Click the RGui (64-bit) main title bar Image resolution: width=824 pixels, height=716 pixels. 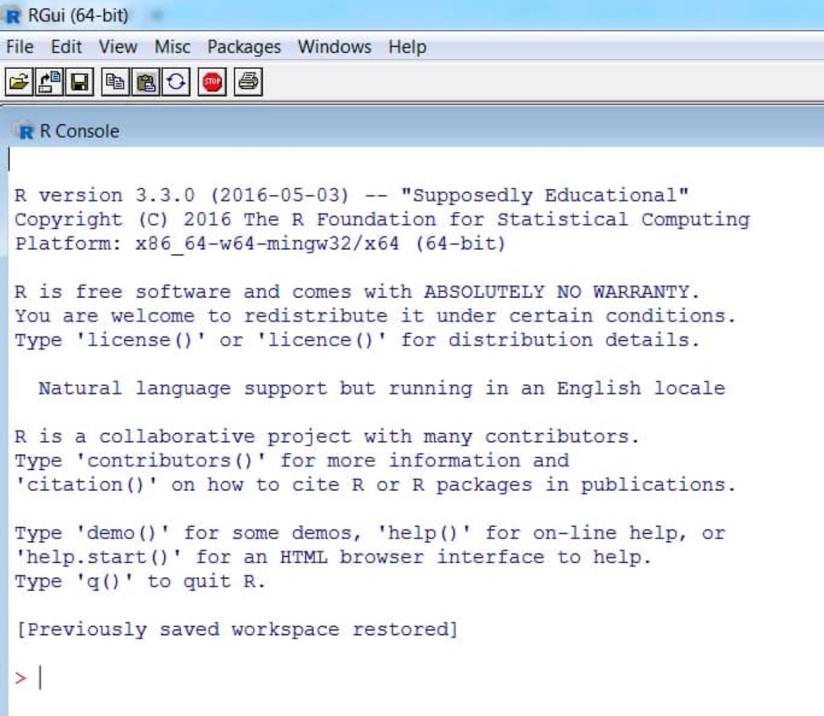click(395, 15)
